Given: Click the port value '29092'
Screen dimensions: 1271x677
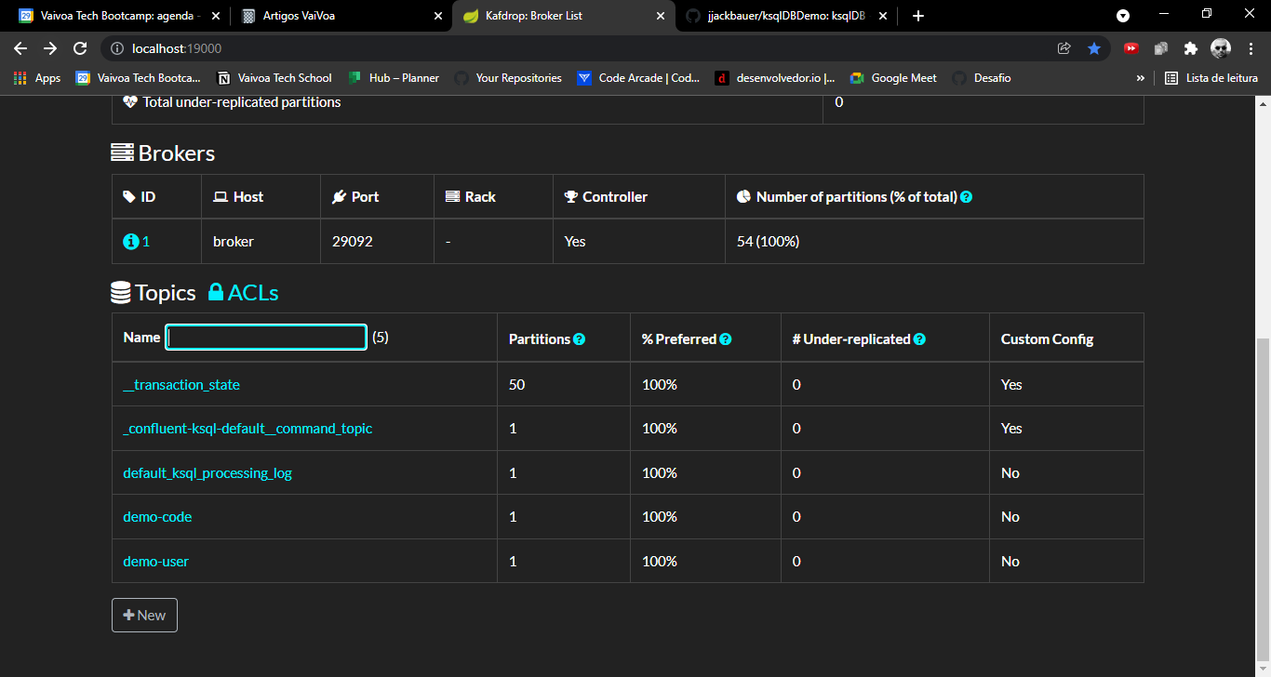Looking at the screenshot, I should coord(353,242).
